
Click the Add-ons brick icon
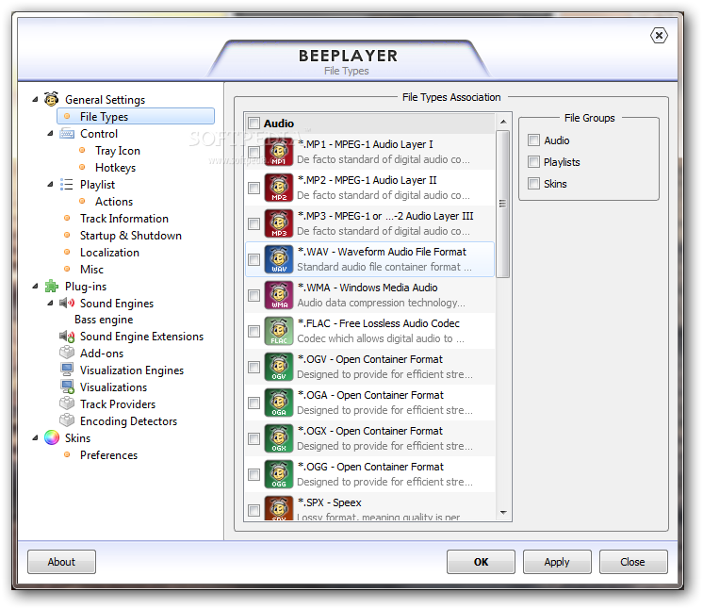point(67,353)
